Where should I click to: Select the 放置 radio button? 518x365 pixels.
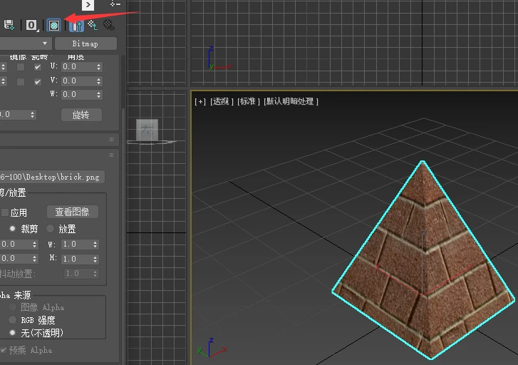tap(50, 228)
